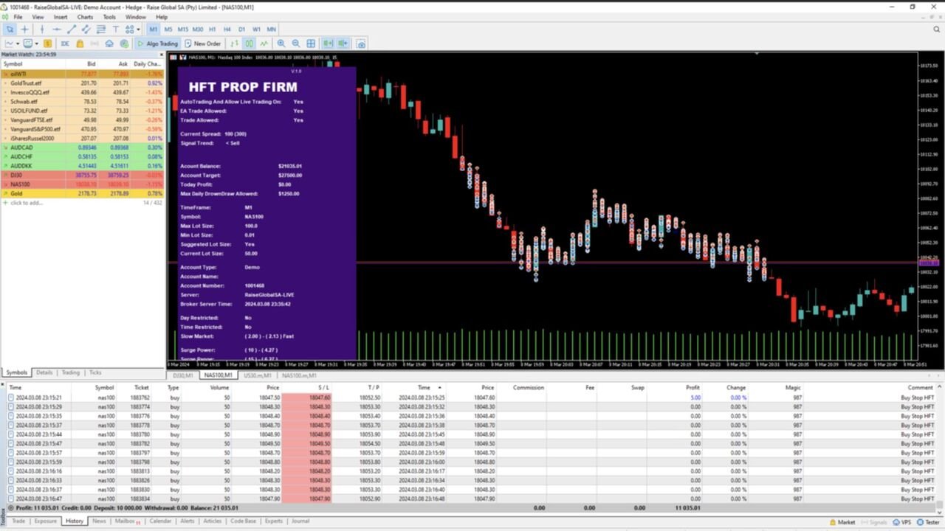
Task: Click the yellow dollar symbols icon
Action: click(47, 44)
